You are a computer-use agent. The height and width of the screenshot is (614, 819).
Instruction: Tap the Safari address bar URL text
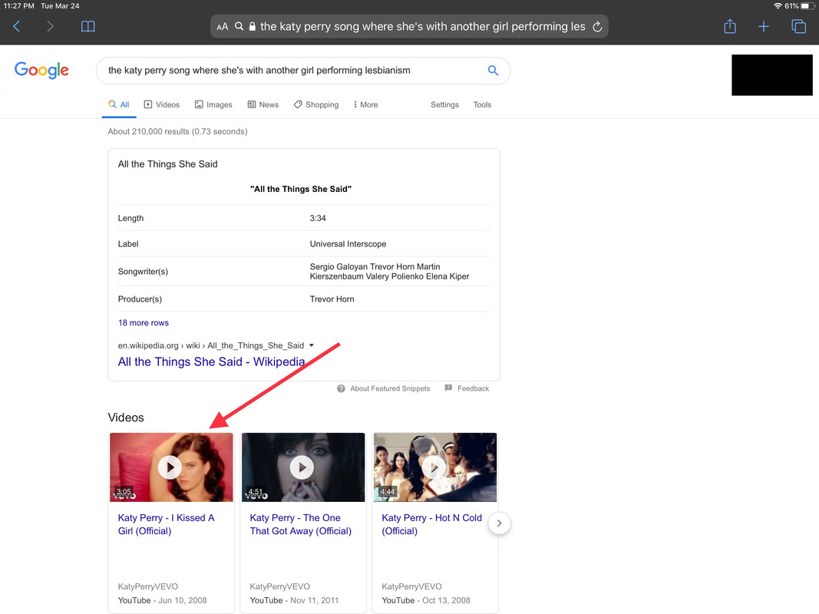(423, 27)
